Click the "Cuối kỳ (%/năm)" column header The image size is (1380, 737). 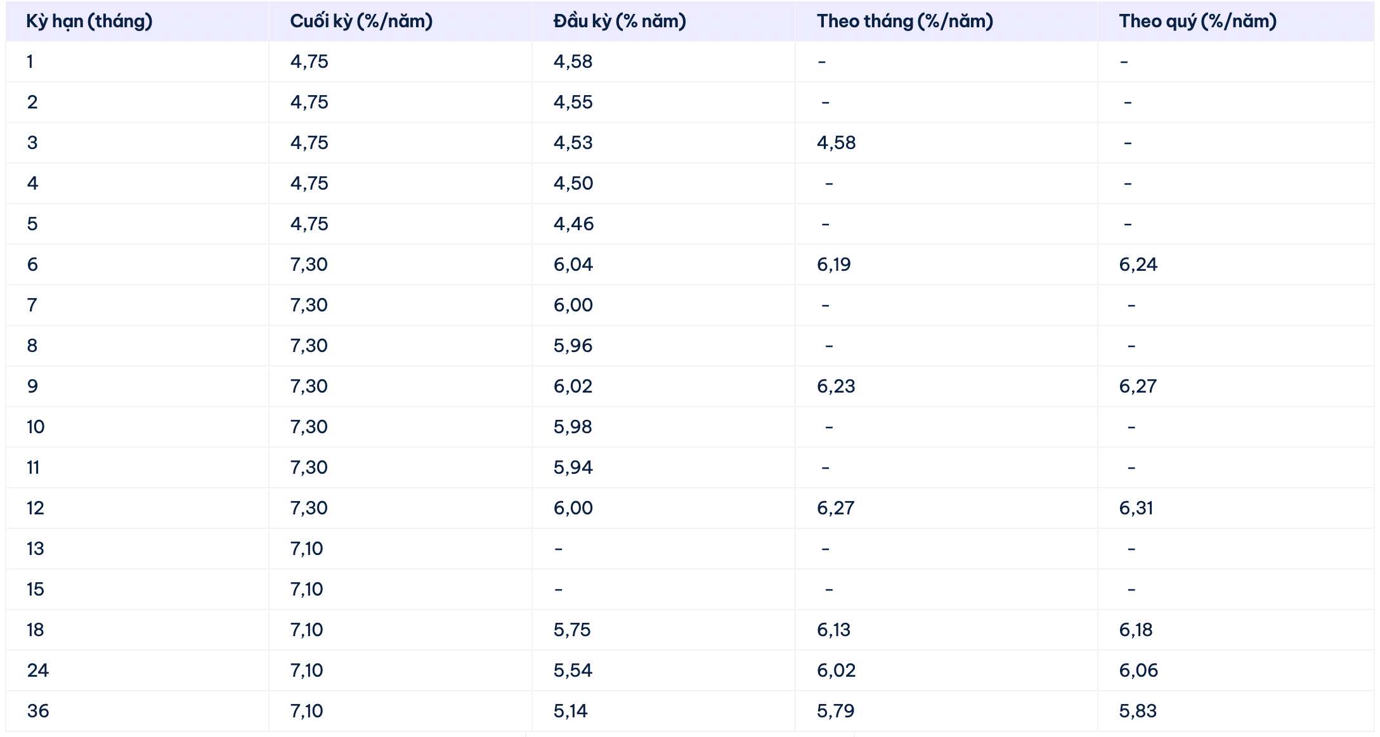[x=361, y=22]
